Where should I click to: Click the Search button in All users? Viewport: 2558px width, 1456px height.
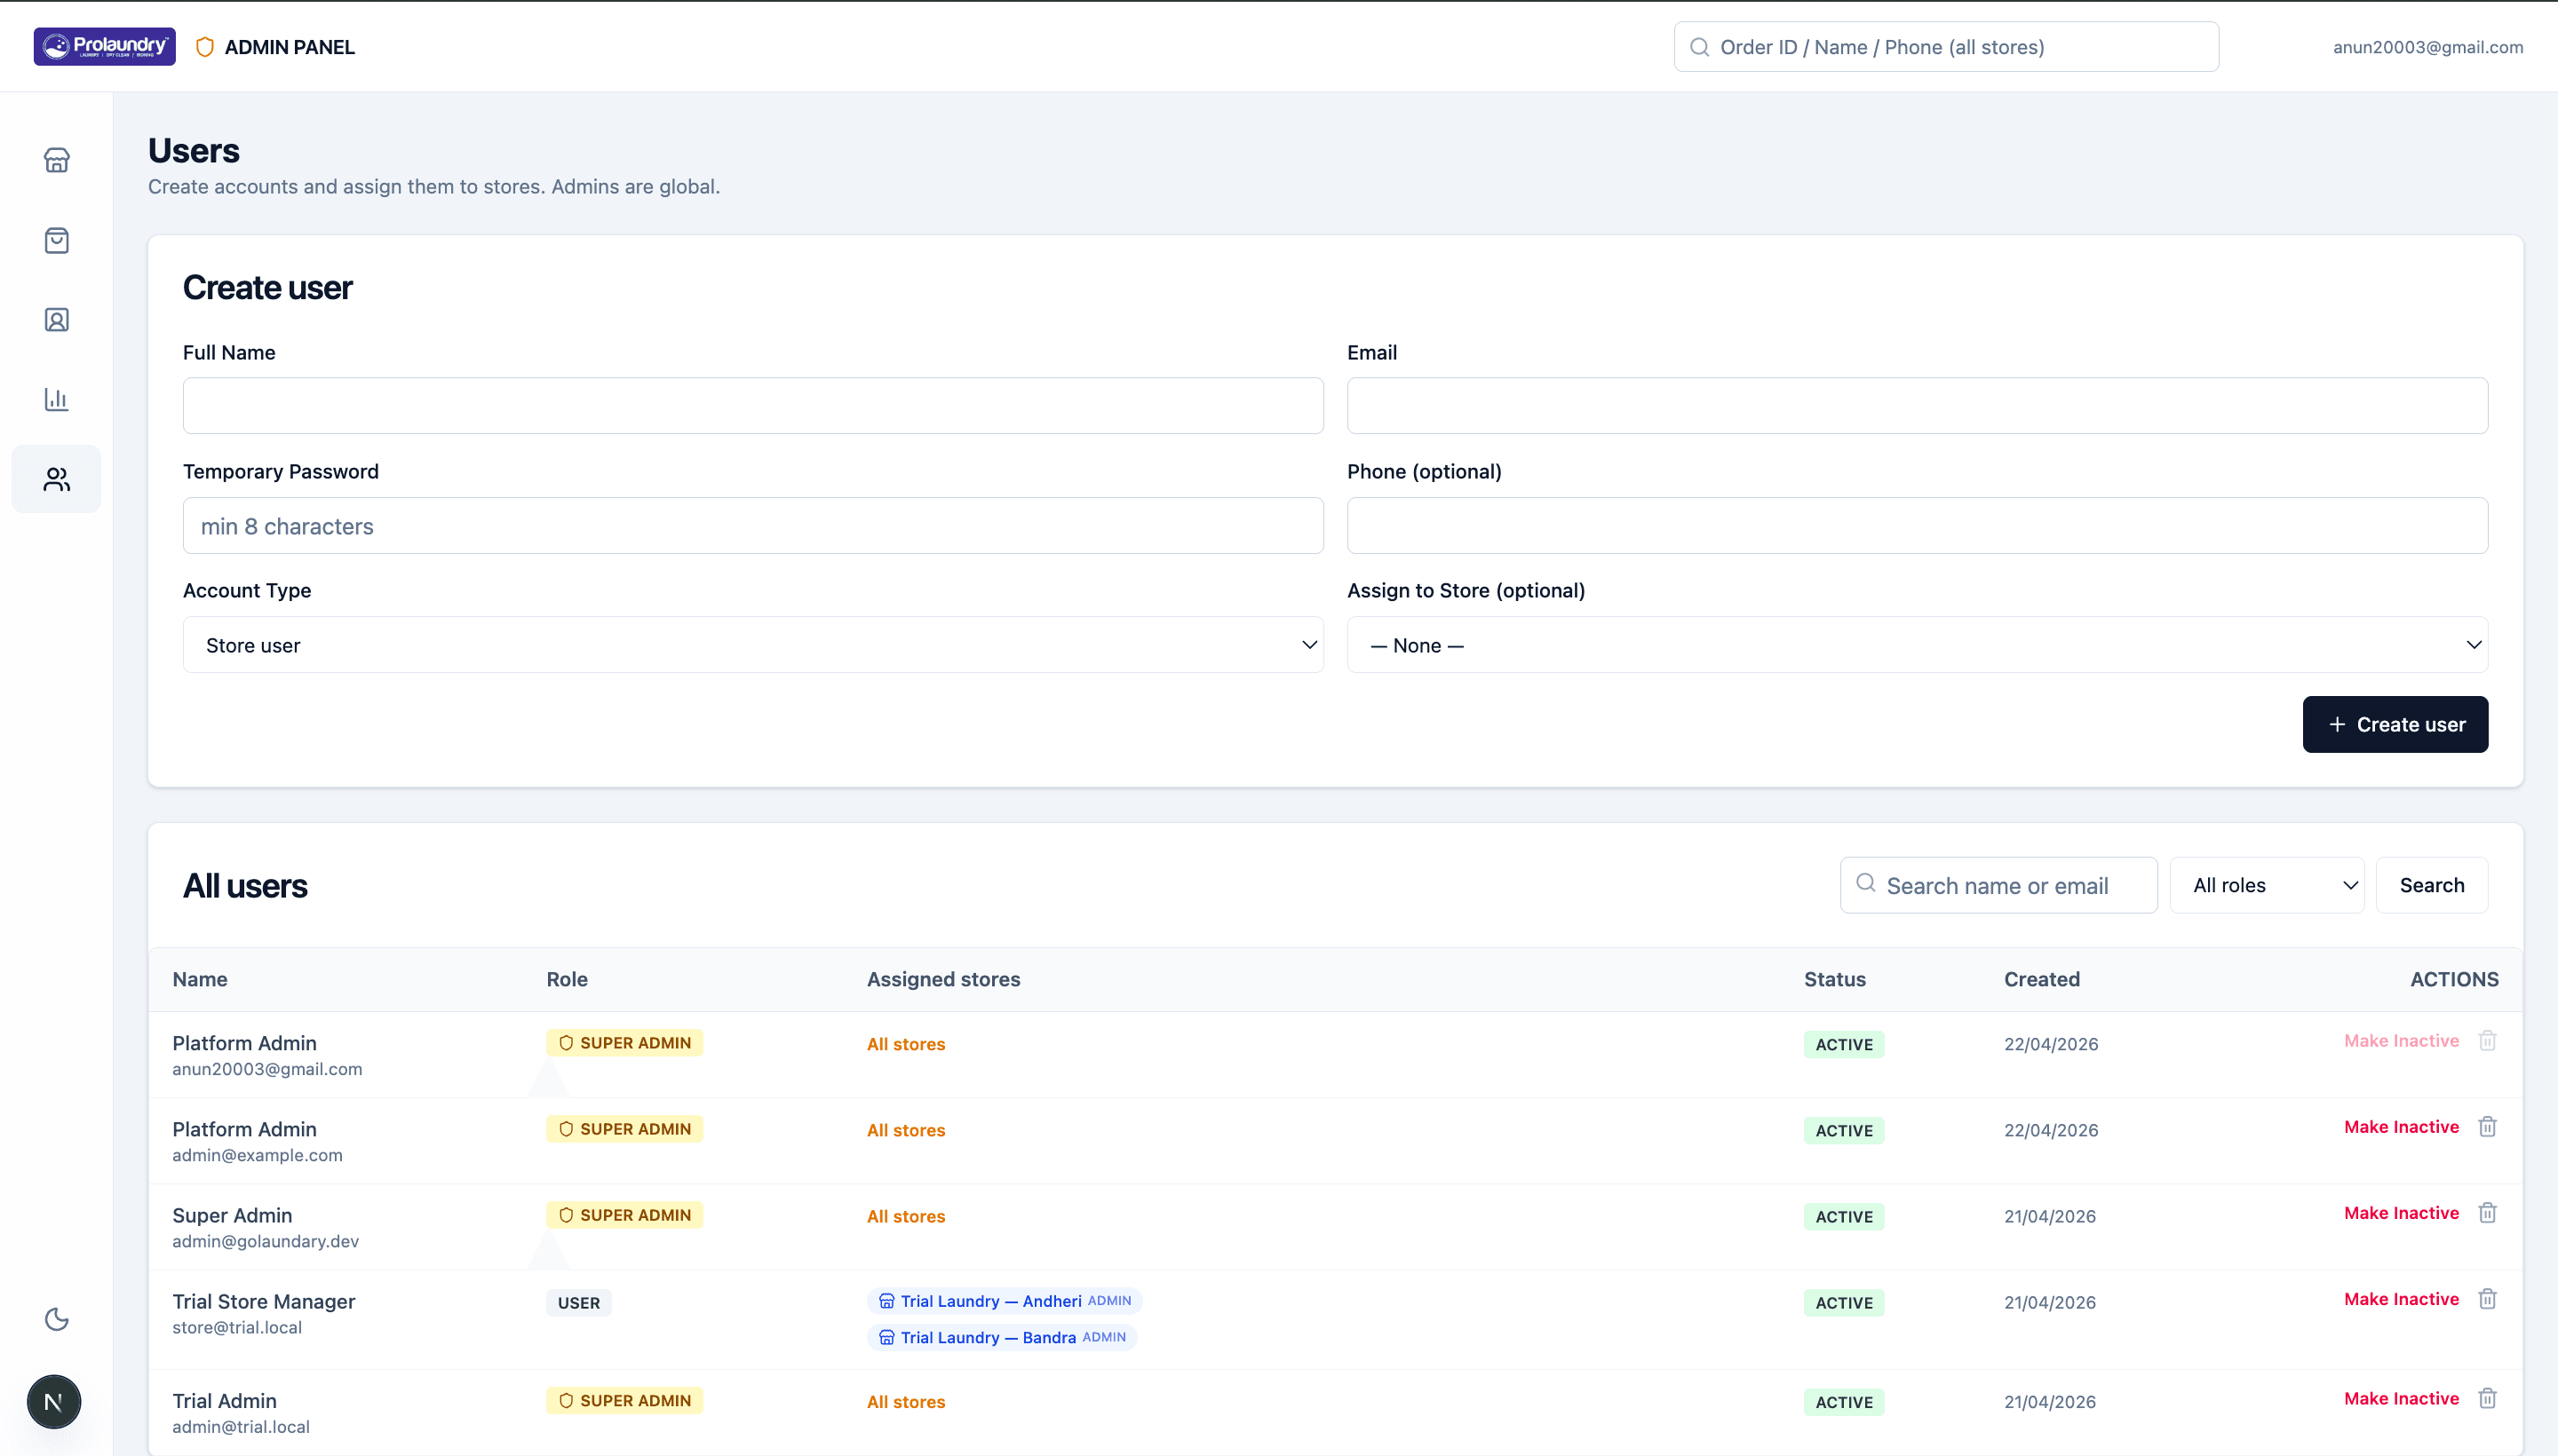(x=2432, y=885)
